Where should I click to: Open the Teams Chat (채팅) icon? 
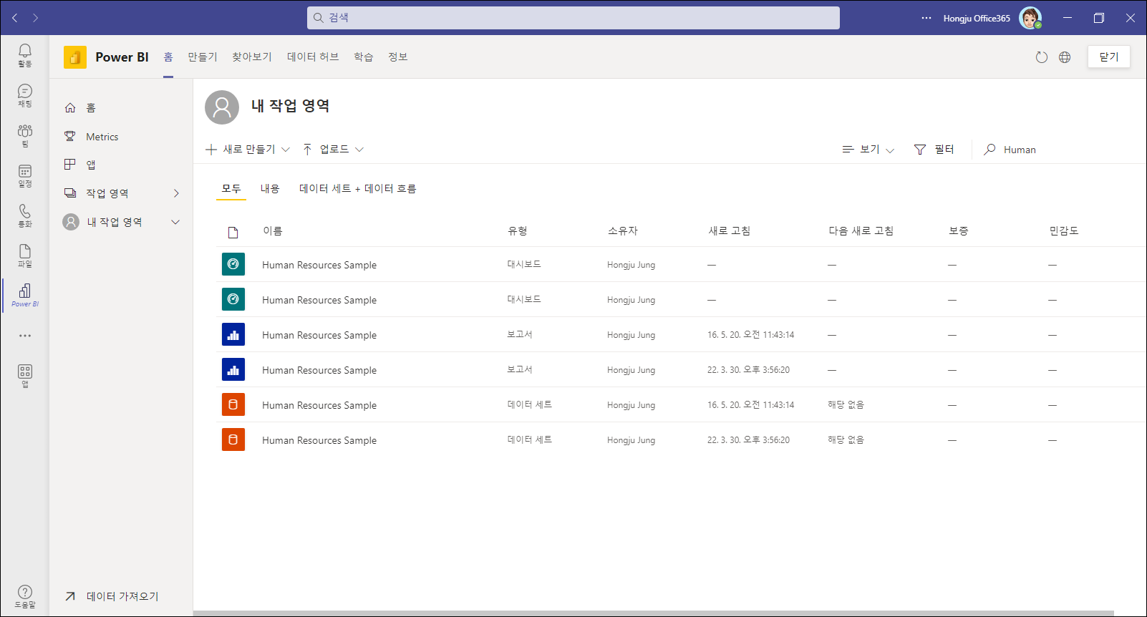tap(25, 95)
